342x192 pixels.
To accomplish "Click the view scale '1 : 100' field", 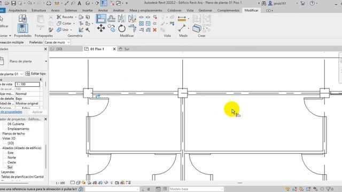I will (x=27, y=84).
